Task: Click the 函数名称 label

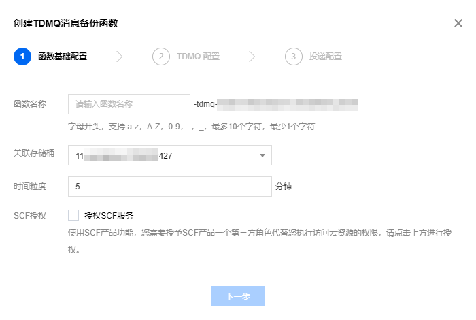Action: 30,104
